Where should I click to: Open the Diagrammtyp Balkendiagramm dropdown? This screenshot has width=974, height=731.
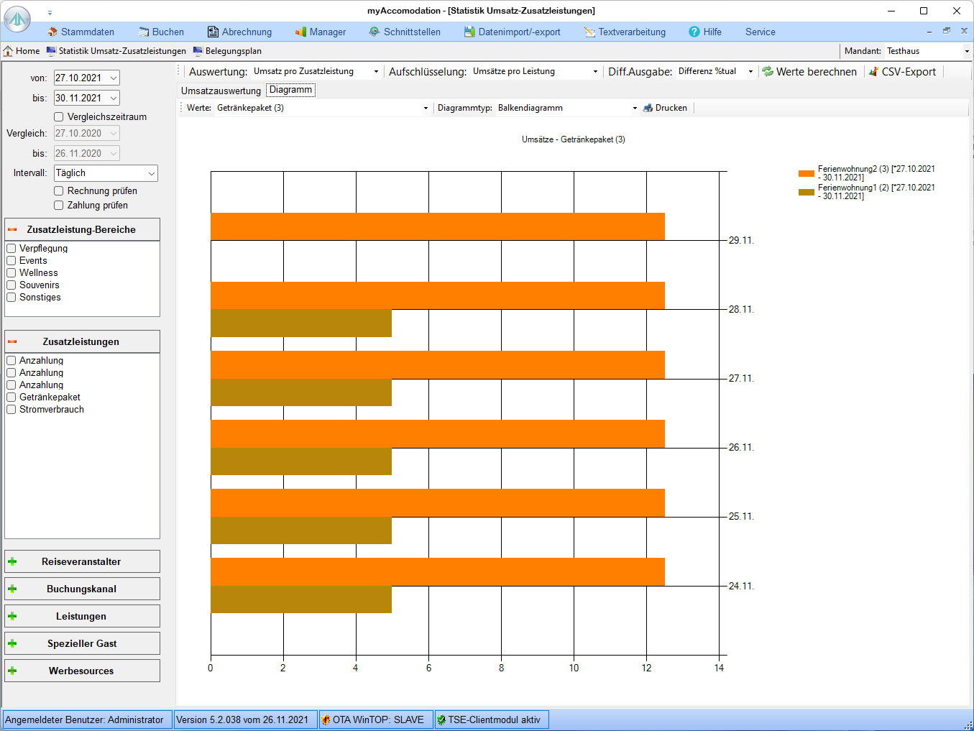(634, 109)
